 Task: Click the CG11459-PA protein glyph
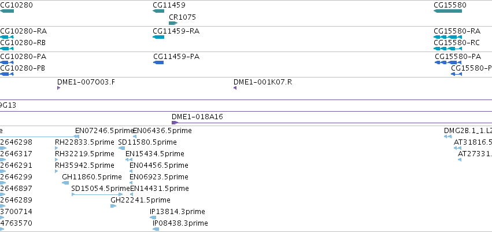point(158,62)
